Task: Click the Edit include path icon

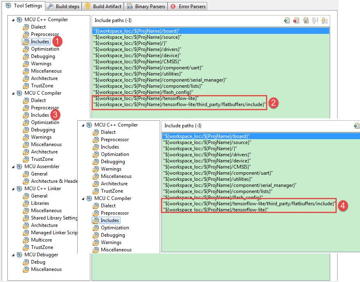Action: [x=306, y=21]
